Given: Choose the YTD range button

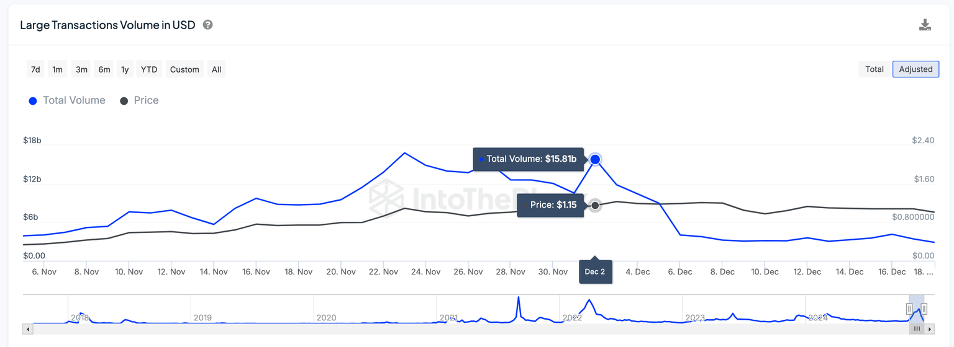Looking at the screenshot, I should pyautogui.click(x=149, y=69).
